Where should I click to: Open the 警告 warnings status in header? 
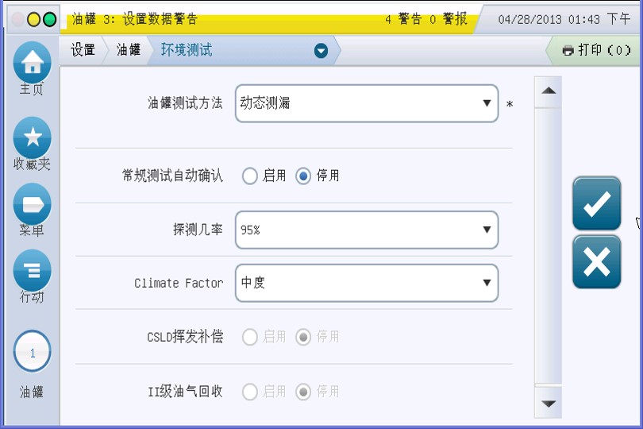(x=403, y=19)
